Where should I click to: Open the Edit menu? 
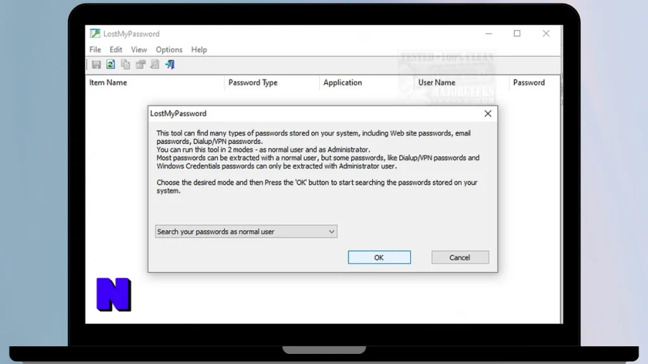coord(116,49)
